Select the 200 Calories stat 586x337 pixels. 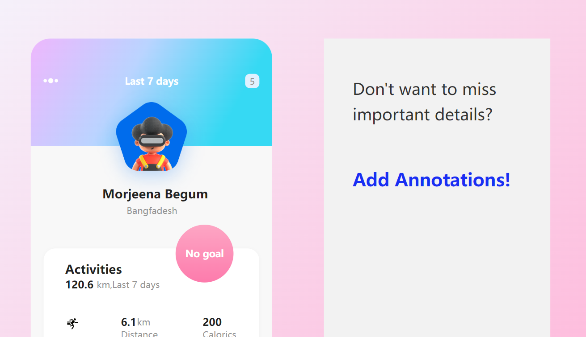219,327
